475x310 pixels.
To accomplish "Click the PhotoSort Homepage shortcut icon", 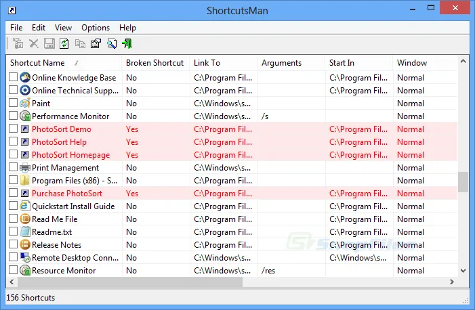I will pos(24,155).
